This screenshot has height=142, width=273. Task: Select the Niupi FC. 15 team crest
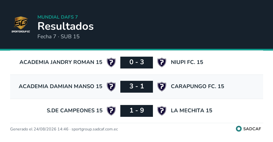tap(162, 62)
